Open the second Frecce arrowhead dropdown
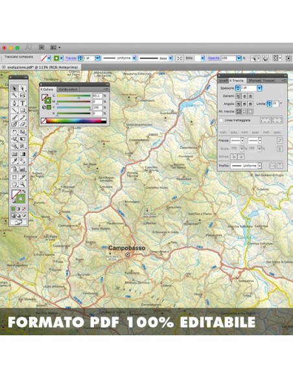293x378 pixels. click(260, 140)
